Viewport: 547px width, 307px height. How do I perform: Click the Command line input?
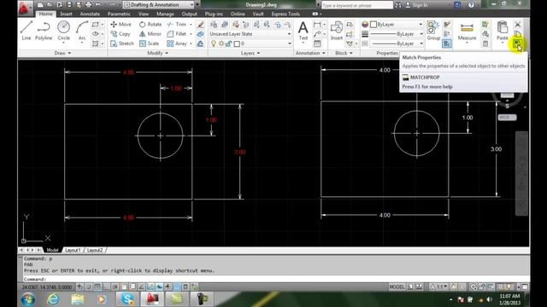(275, 279)
